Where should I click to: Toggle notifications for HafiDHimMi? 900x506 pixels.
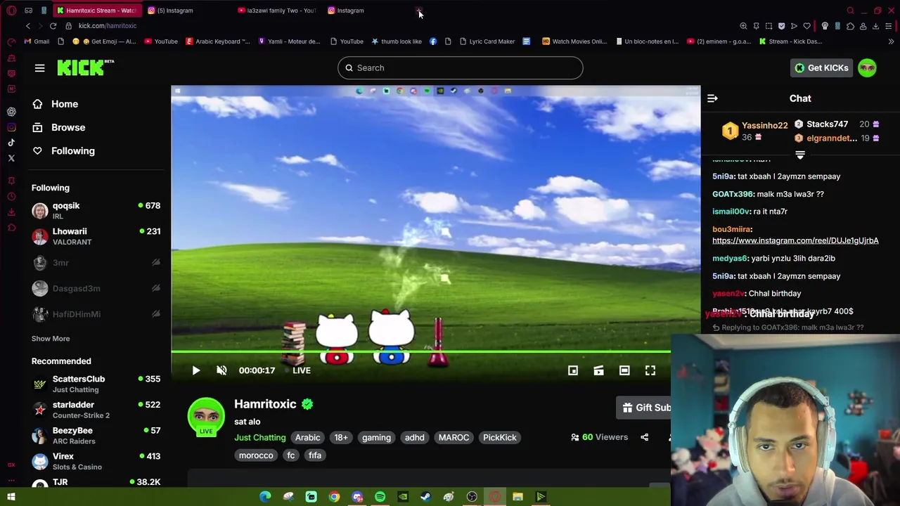155,314
